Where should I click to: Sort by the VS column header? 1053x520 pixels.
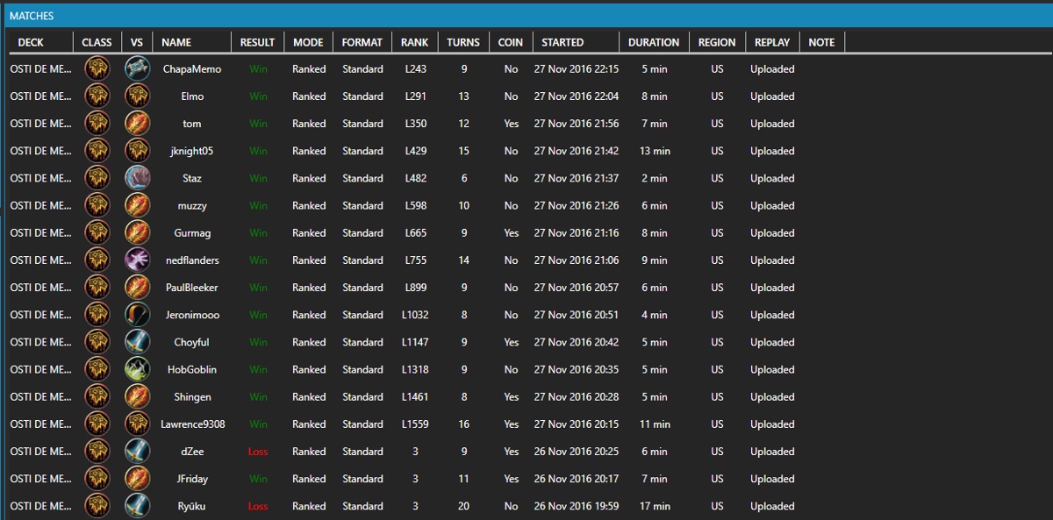(x=137, y=42)
